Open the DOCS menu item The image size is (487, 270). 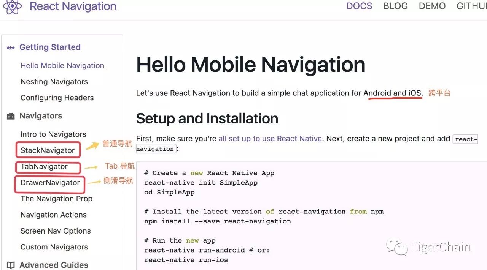pyautogui.click(x=359, y=6)
